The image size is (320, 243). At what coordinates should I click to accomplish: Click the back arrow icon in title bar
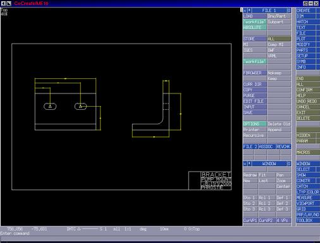[4, 3]
